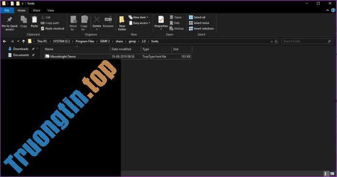
Task: Click Select none
Action: (199, 23)
